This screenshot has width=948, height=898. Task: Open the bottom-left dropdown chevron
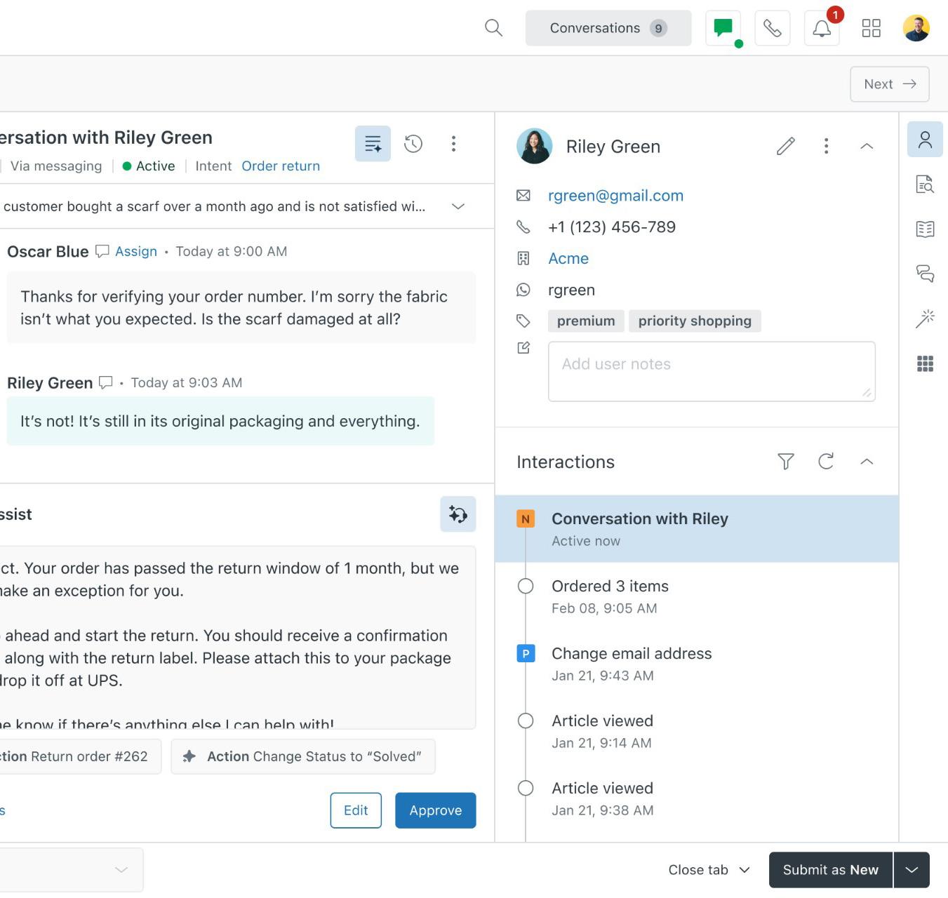pyautogui.click(x=121, y=870)
